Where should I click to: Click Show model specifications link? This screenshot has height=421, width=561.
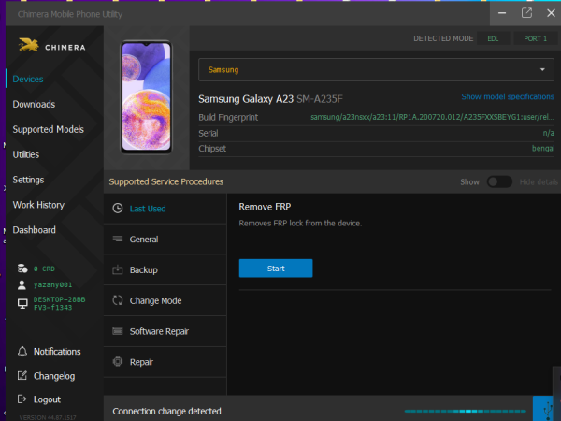(x=508, y=96)
